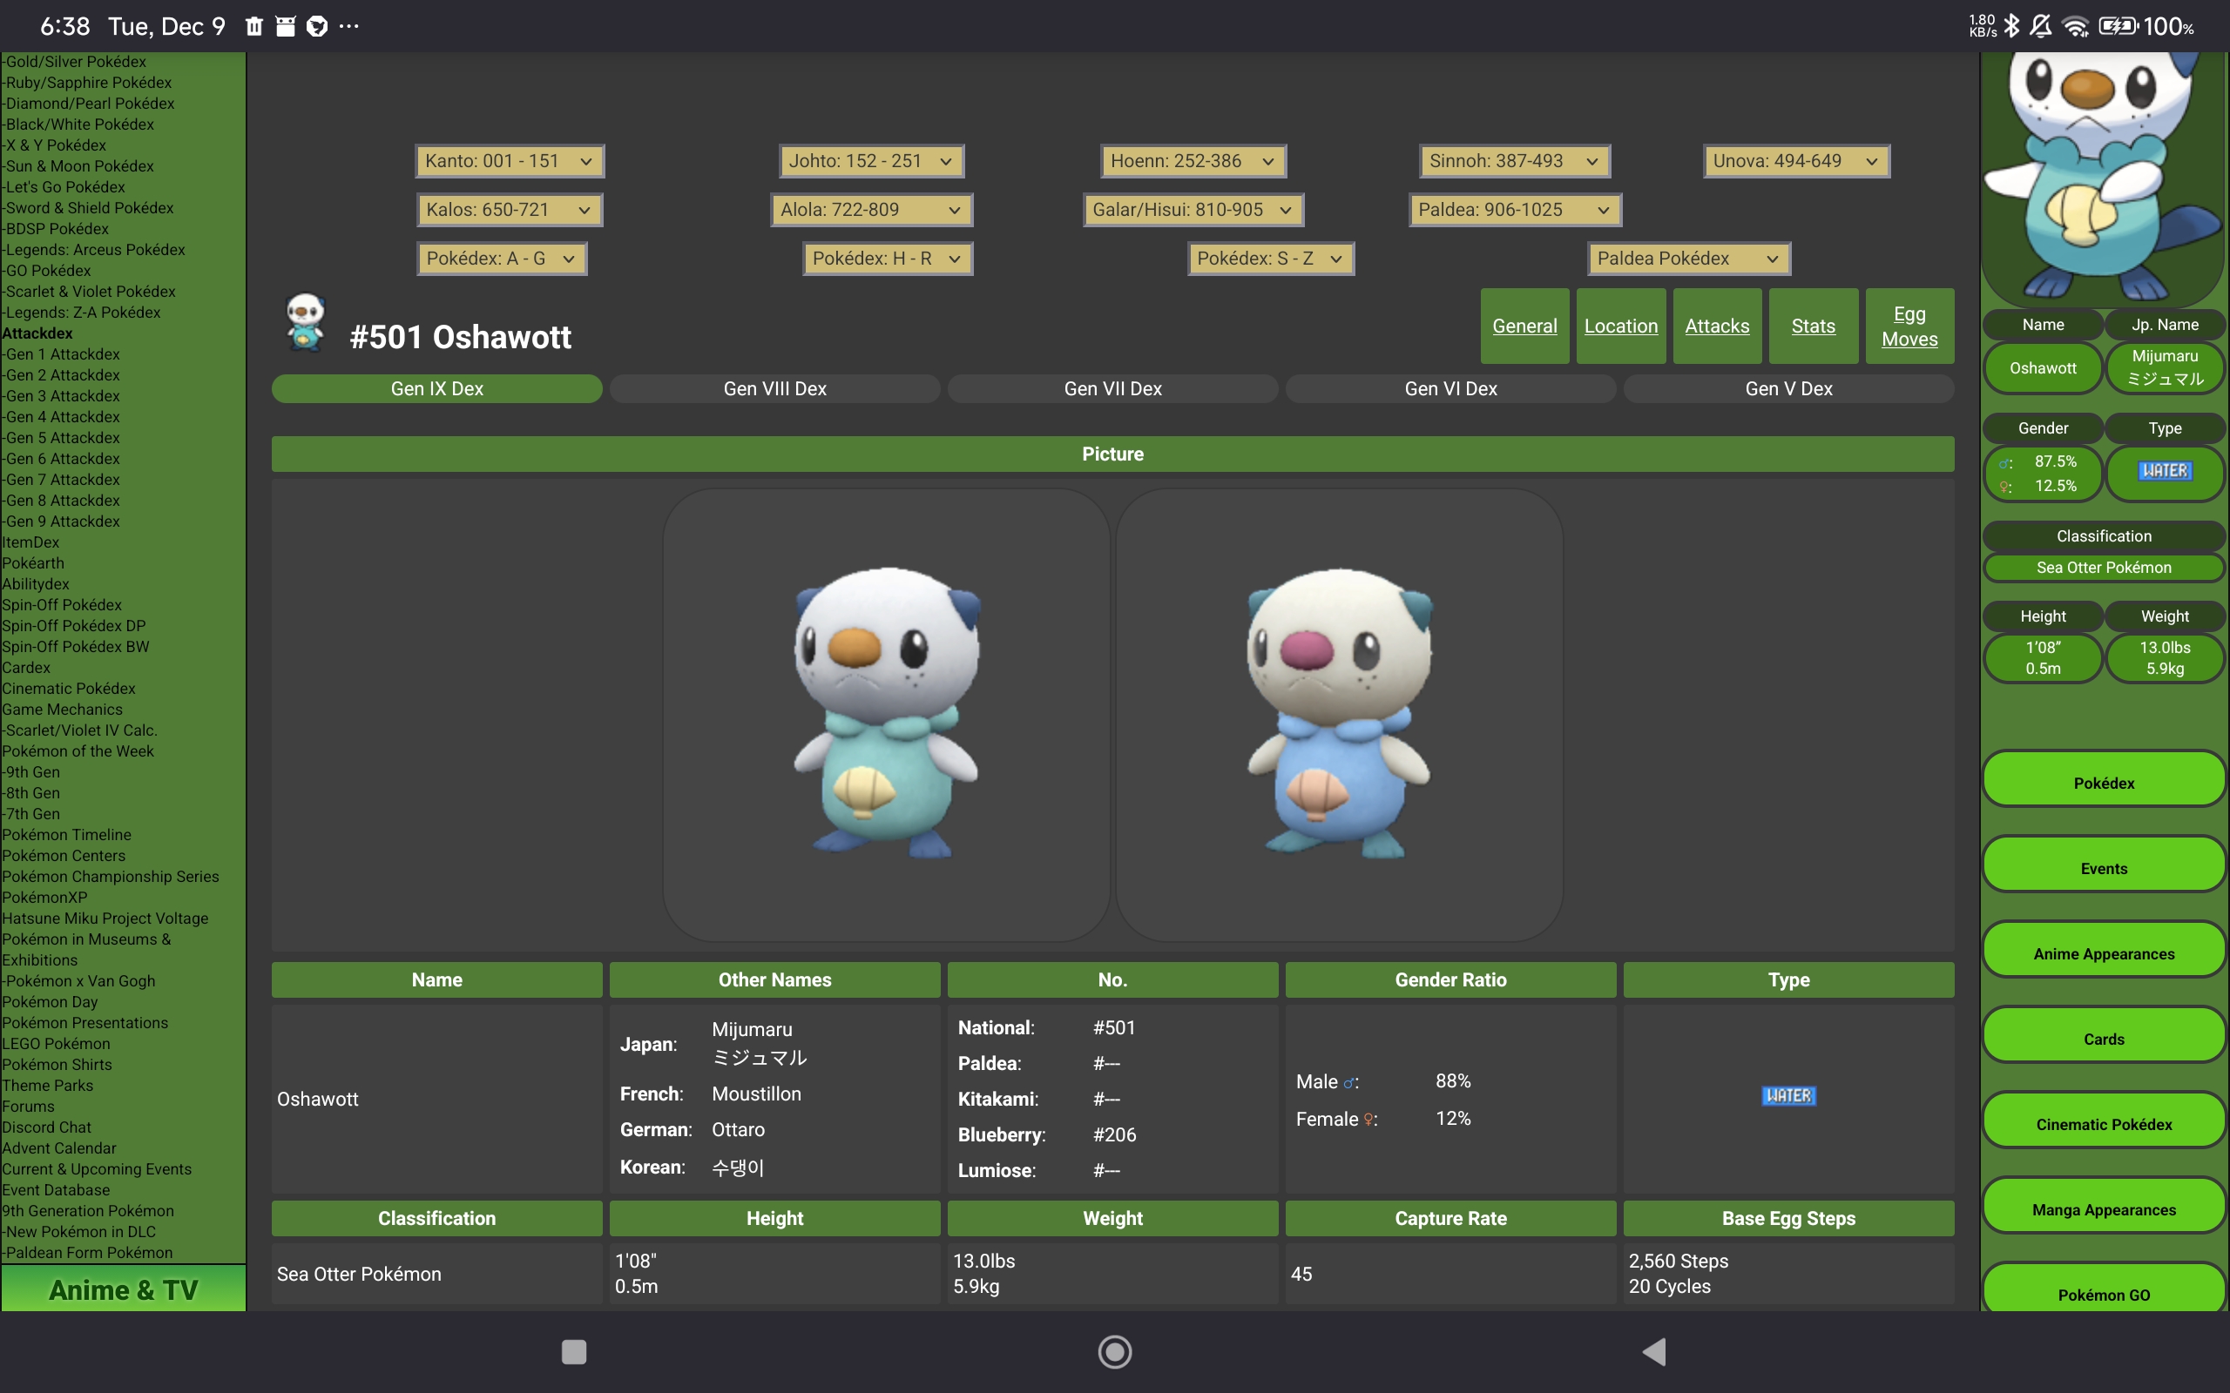This screenshot has width=2230, height=1393.
Task: Open the Egg Moves section link
Action: click(1909, 326)
